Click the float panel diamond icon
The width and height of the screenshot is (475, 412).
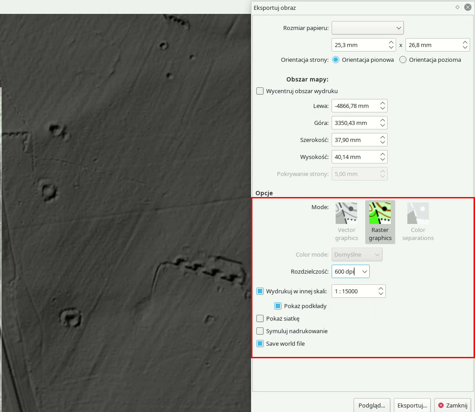click(458, 7)
